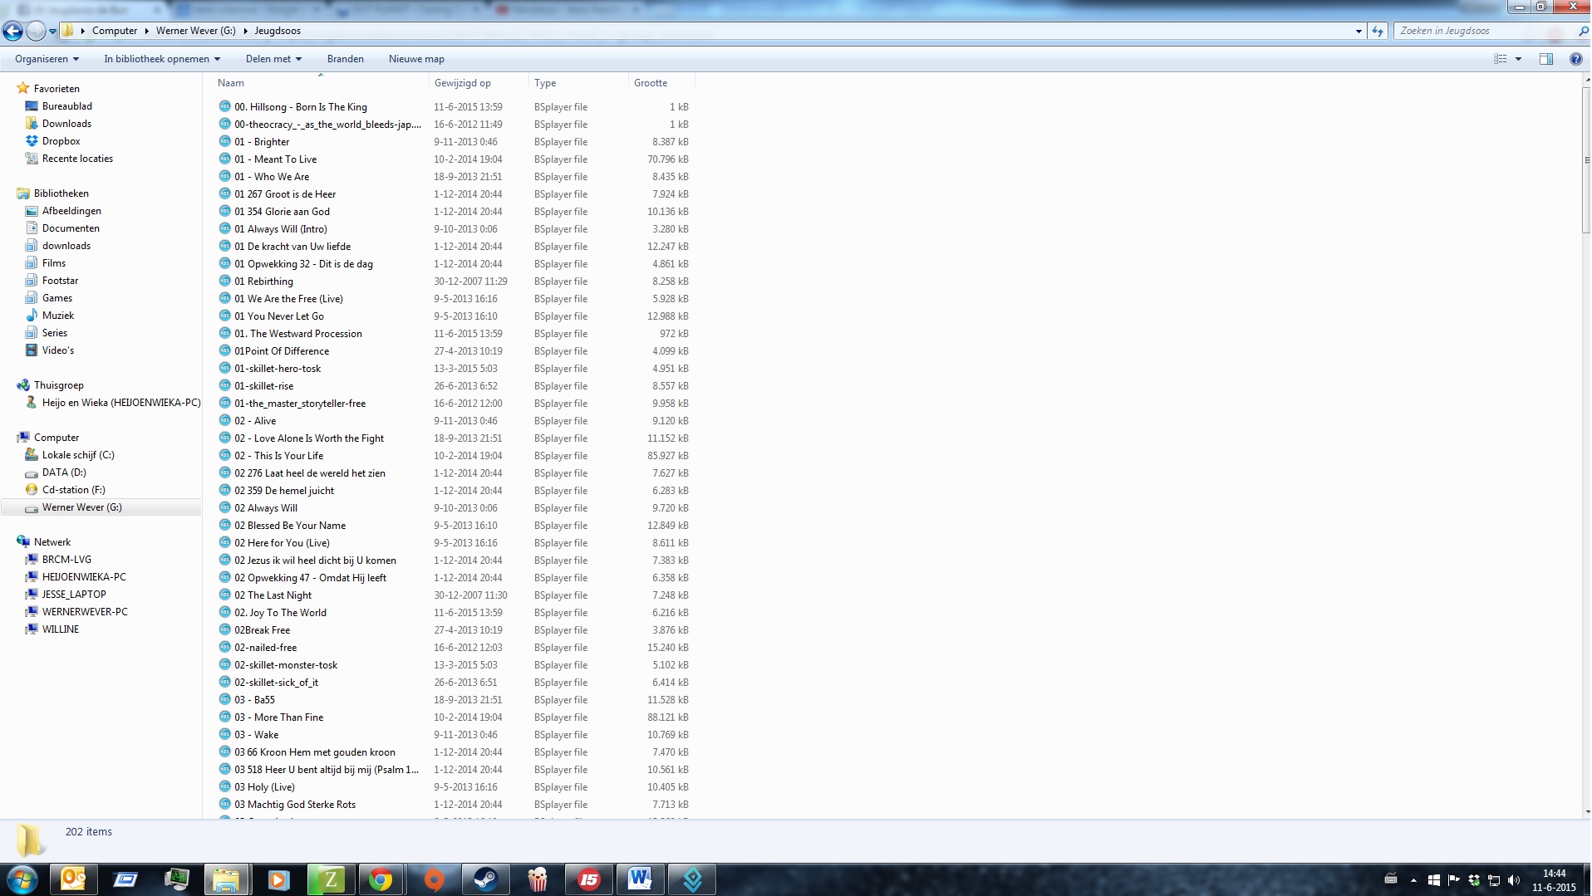Refresh the Jeugdsoos folder view
The image size is (1592, 896).
pos(1378,31)
